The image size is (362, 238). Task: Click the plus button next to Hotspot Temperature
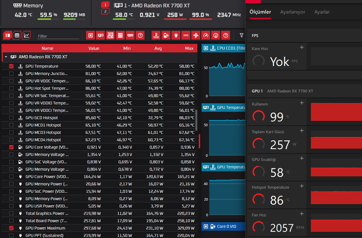302,186
